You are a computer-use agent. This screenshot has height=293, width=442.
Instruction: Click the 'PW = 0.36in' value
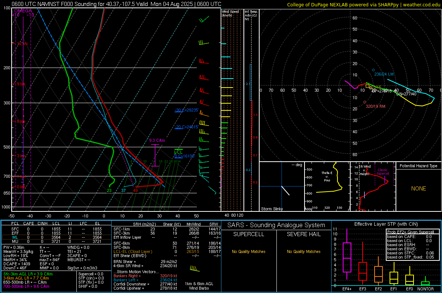click(x=13, y=247)
